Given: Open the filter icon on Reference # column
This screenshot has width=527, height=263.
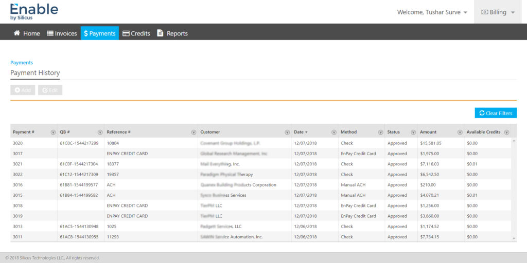Looking at the screenshot, I should (194, 133).
